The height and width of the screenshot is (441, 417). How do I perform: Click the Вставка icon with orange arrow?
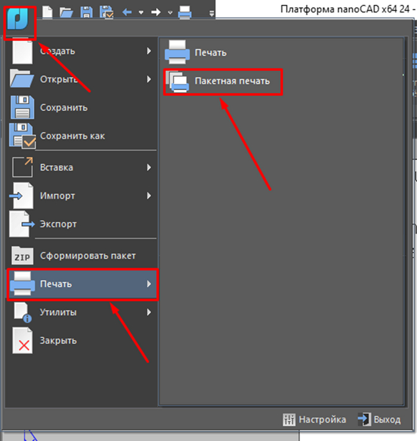pyautogui.click(x=22, y=167)
